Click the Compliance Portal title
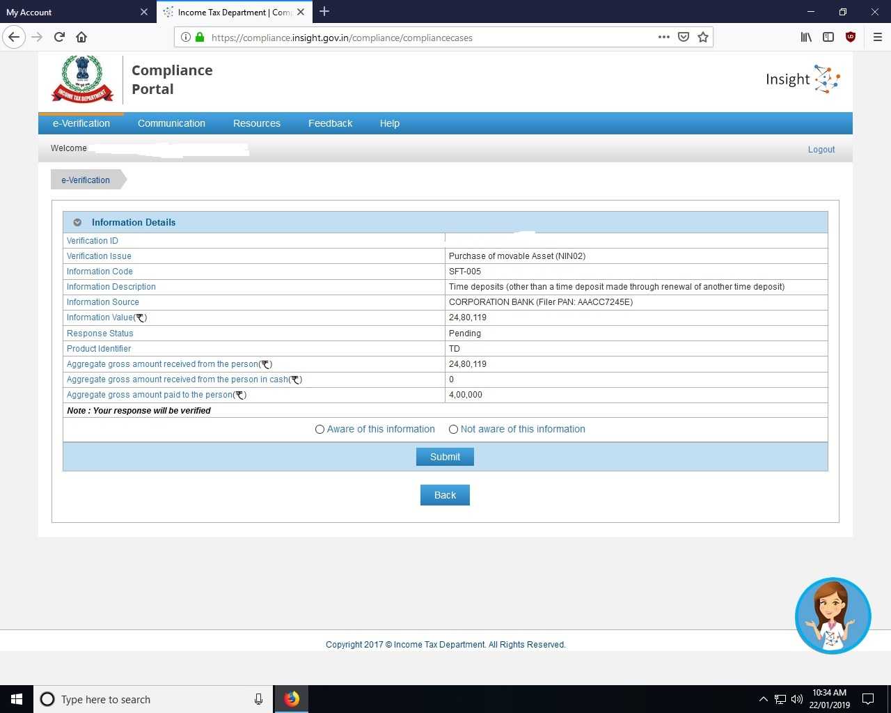 172,79
